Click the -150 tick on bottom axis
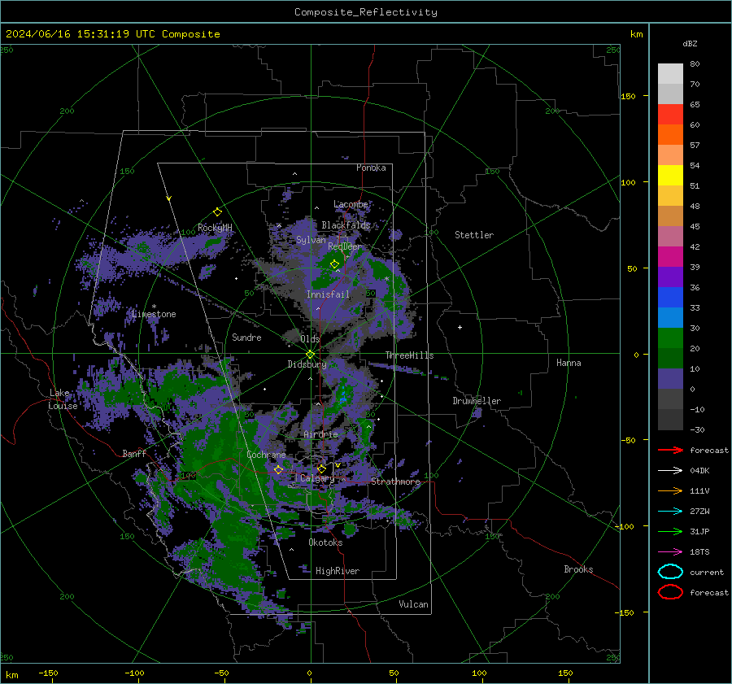 (48, 673)
